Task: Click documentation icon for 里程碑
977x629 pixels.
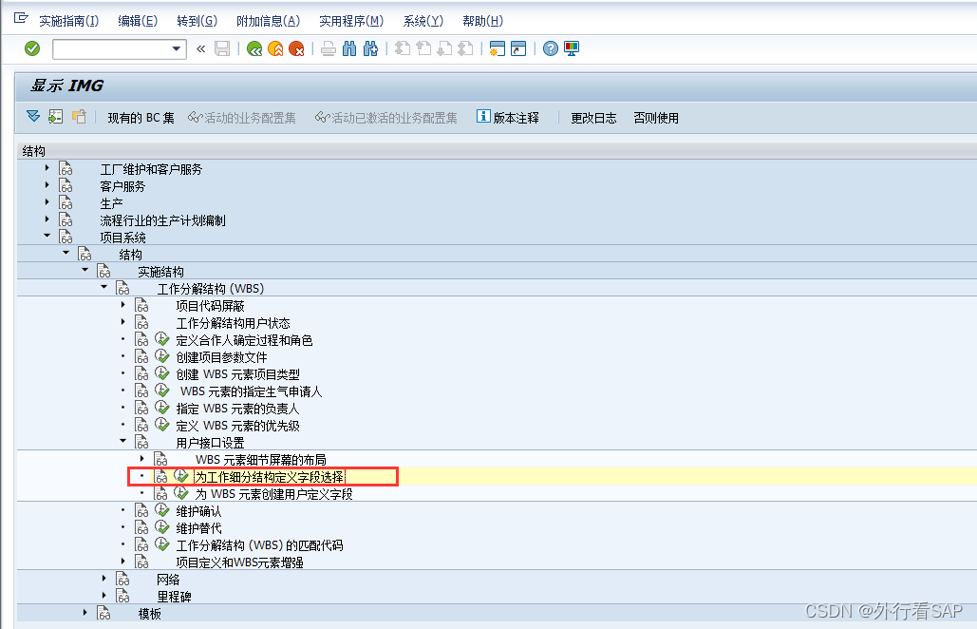Action: (x=122, y=596)
